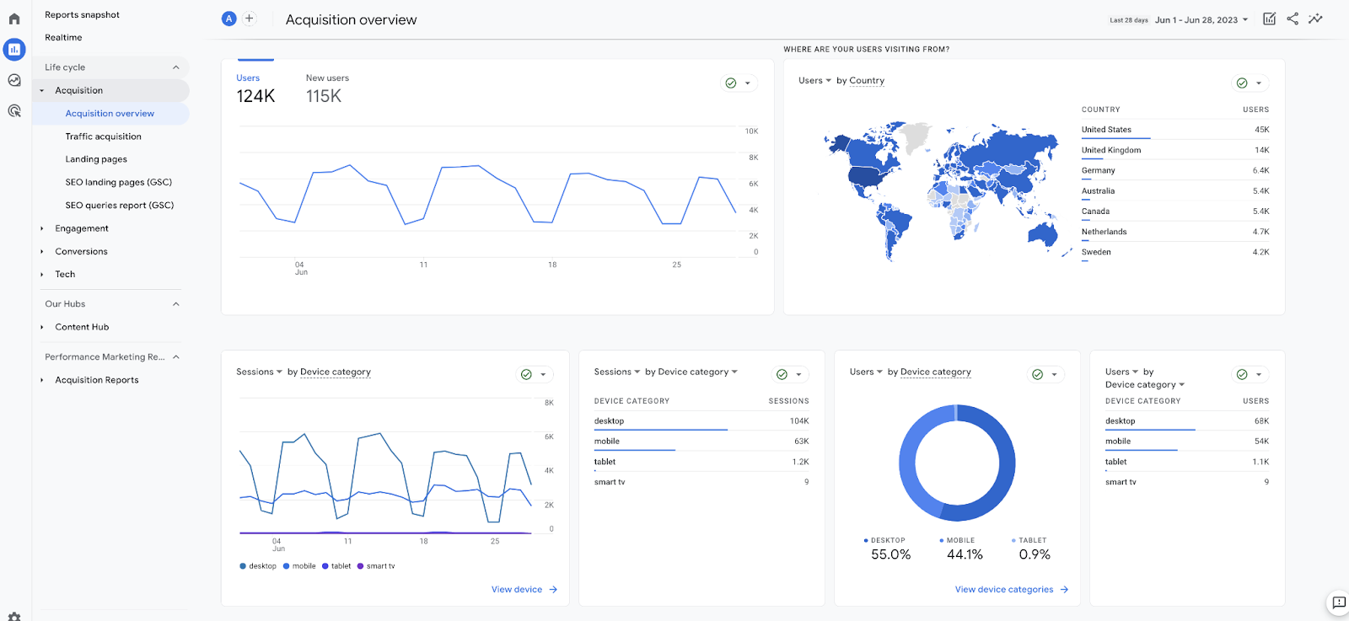
Task: Open Landing pages report
Action: pos(96,159)
